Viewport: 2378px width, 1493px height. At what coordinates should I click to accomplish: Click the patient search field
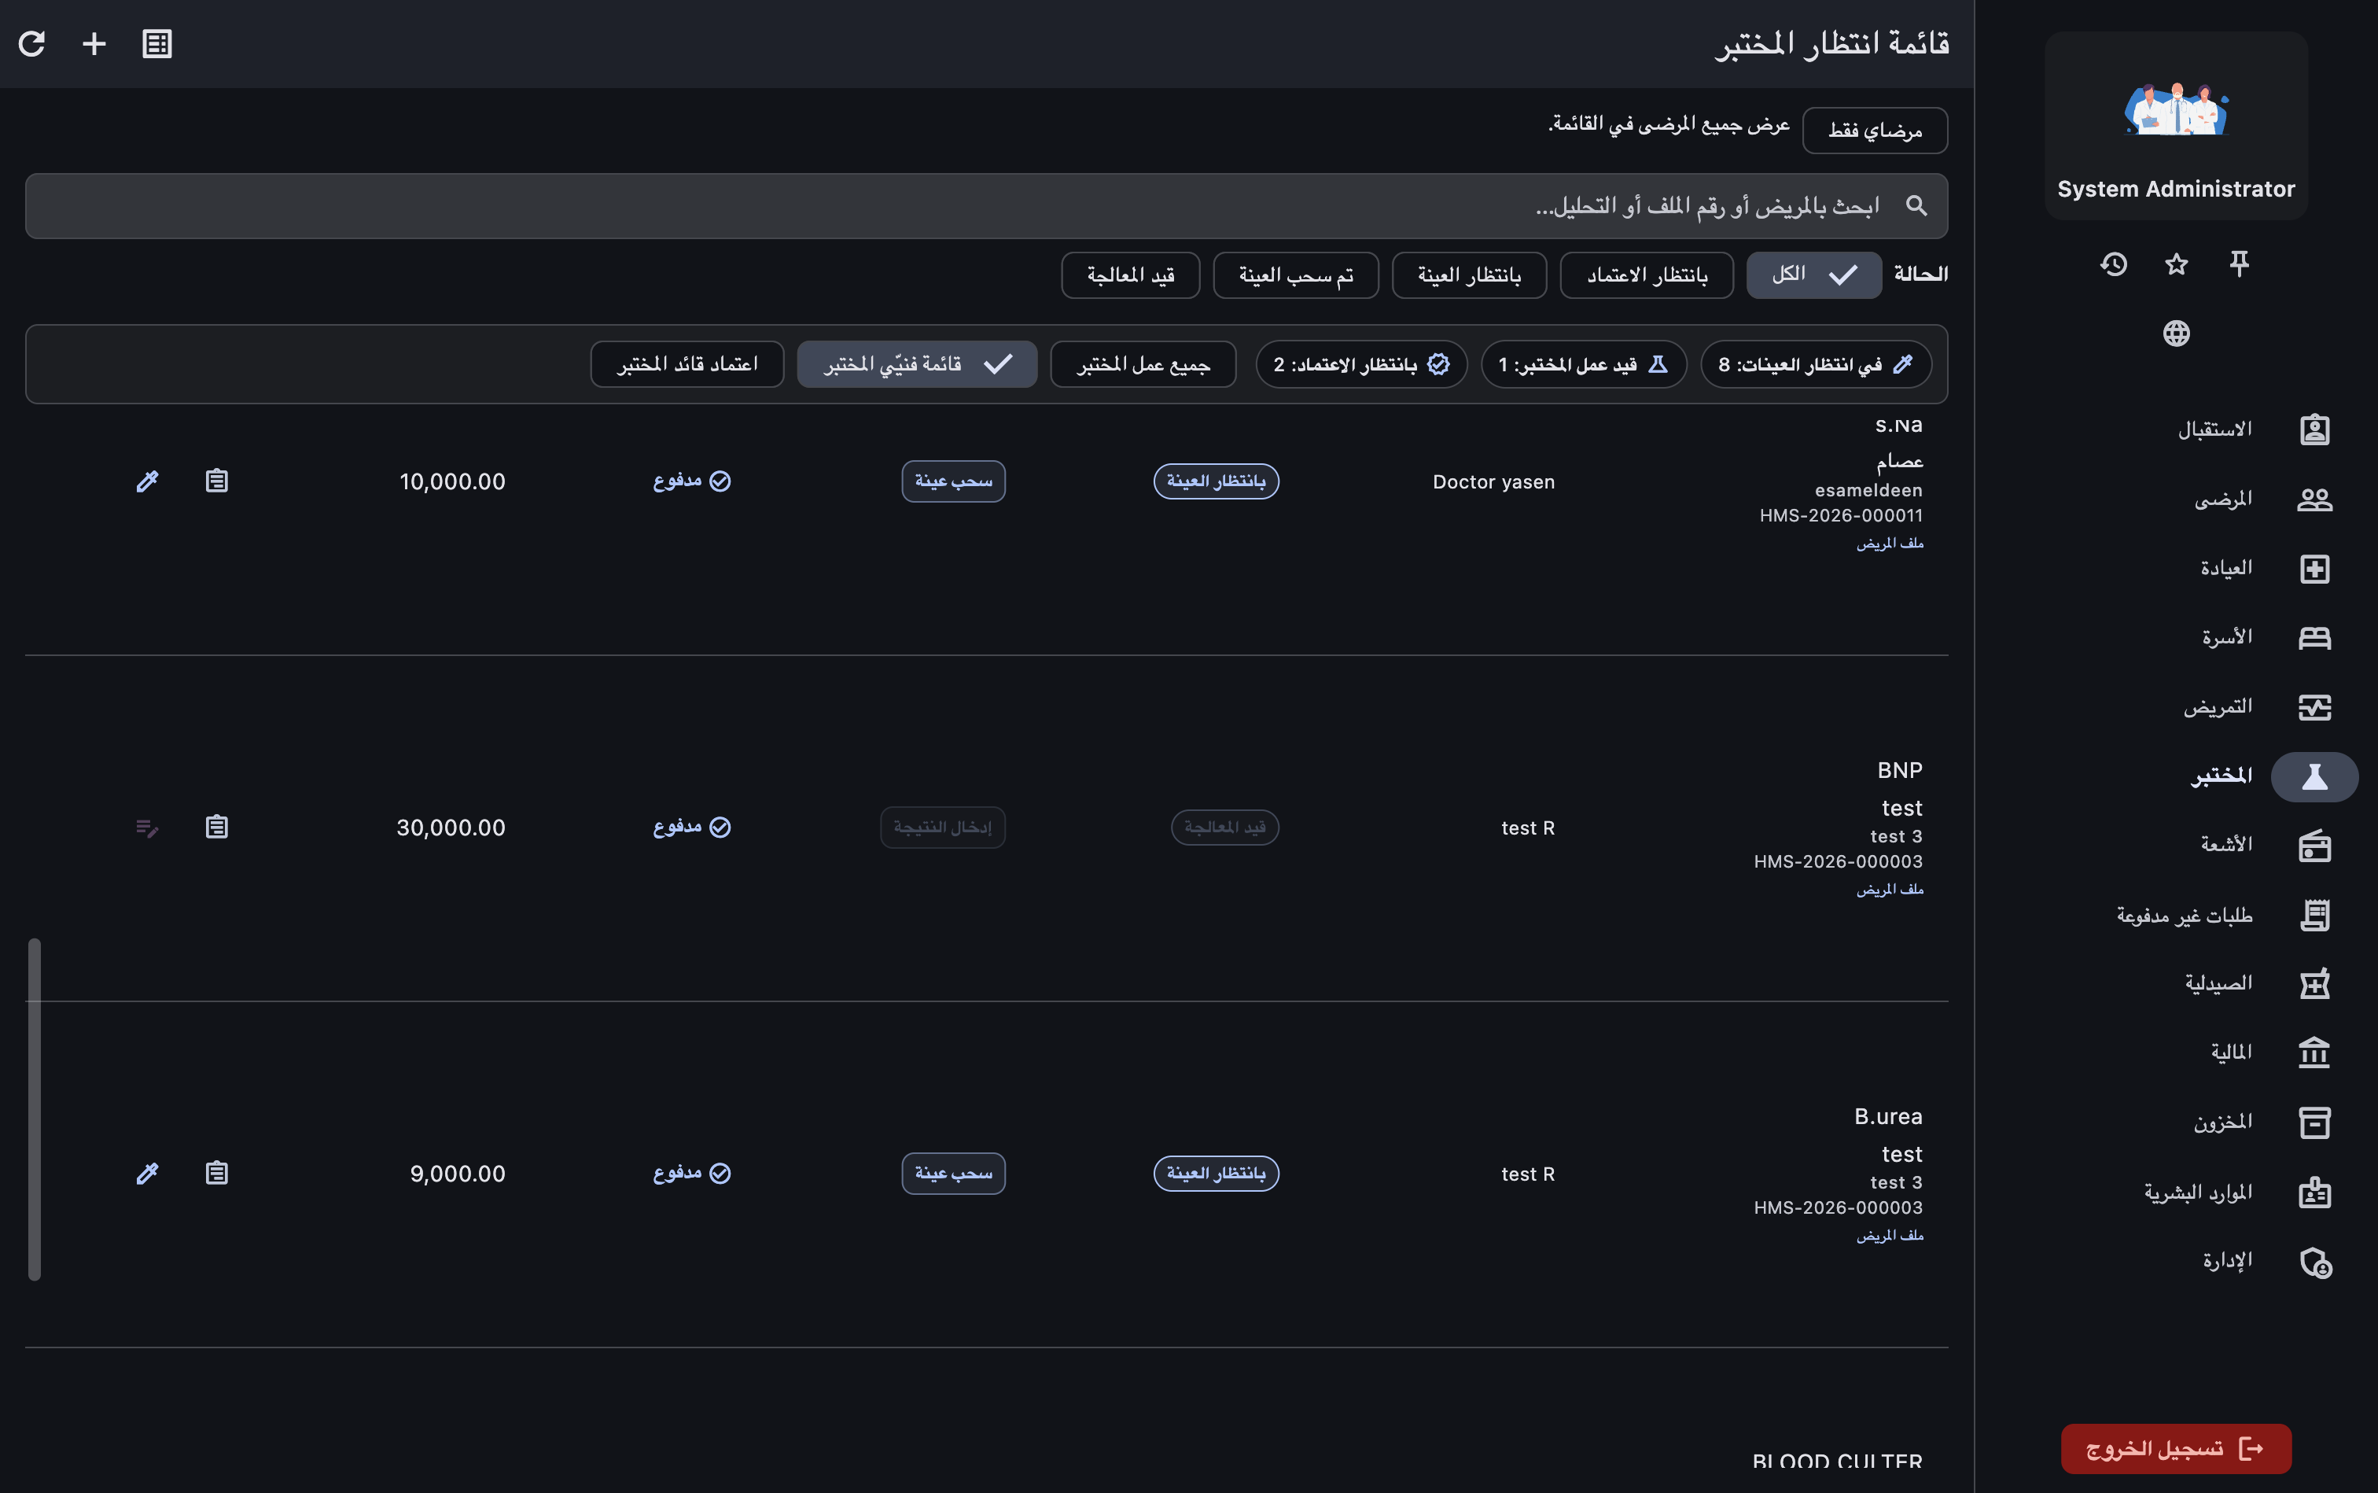pos(986,205)
